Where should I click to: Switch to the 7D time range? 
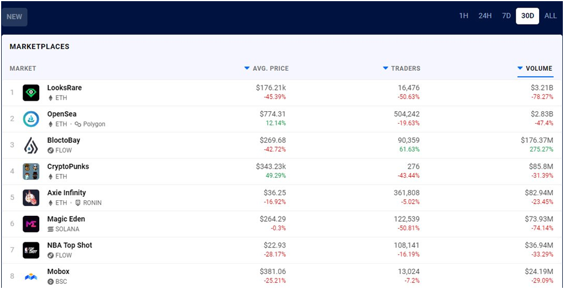(x=506, y=16)
